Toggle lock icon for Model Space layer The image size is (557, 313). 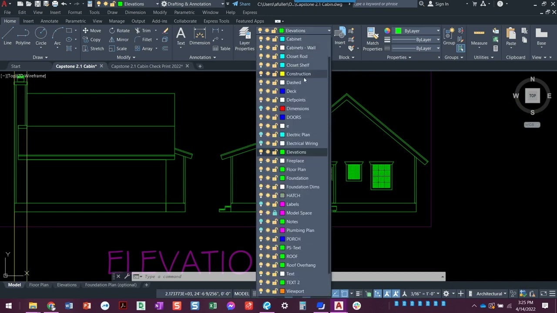pos(275,213)
